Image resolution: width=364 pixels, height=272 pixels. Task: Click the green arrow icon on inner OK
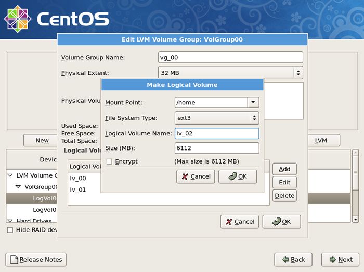pos(232,176)
